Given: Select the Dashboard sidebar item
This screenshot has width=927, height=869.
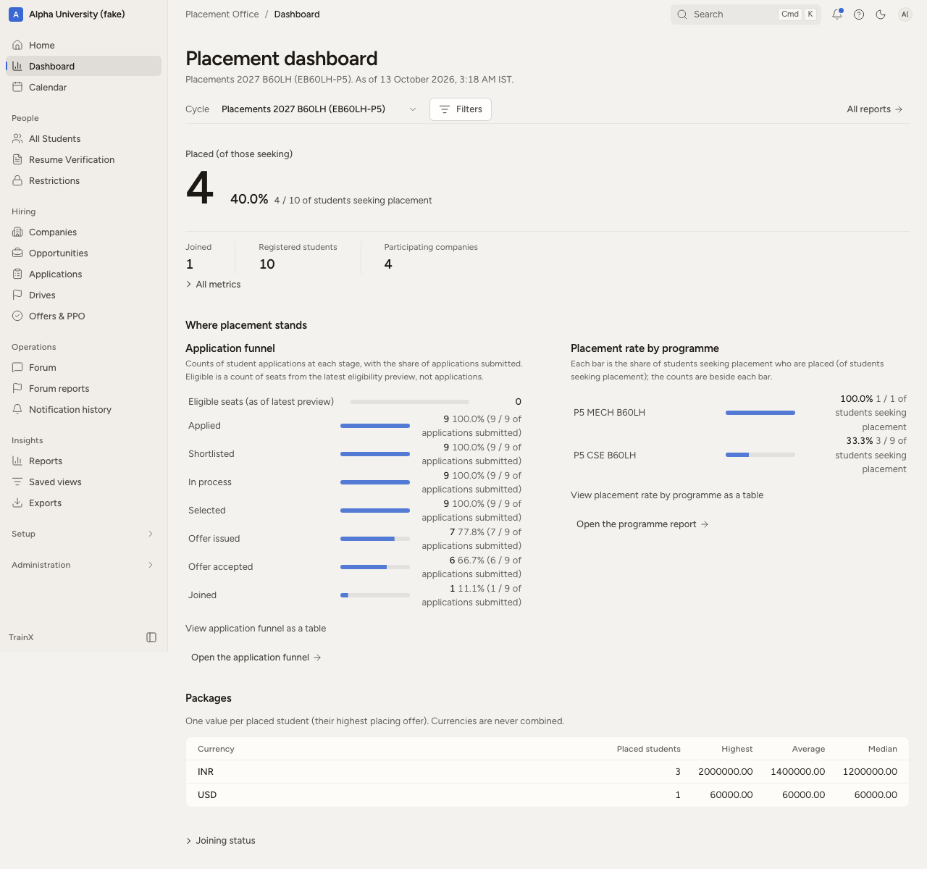Looking at the screenshot, I should (83, 66).
